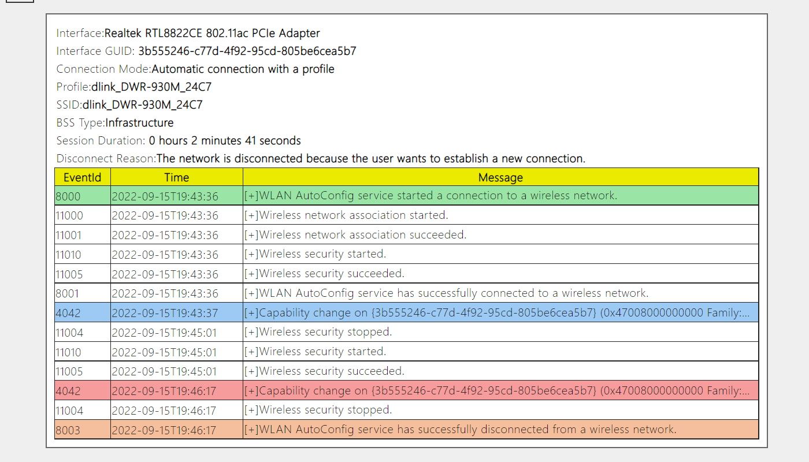Click EventId 8003 in the orange row
This screenshot has height=462, width=809.
point(83,430)
